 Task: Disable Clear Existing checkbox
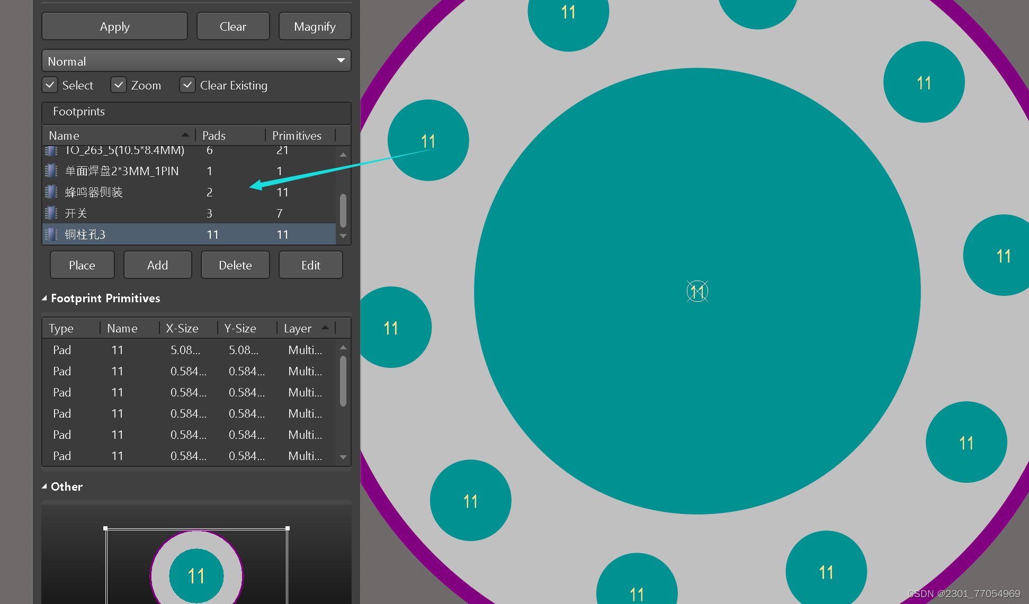coord(187,85)
